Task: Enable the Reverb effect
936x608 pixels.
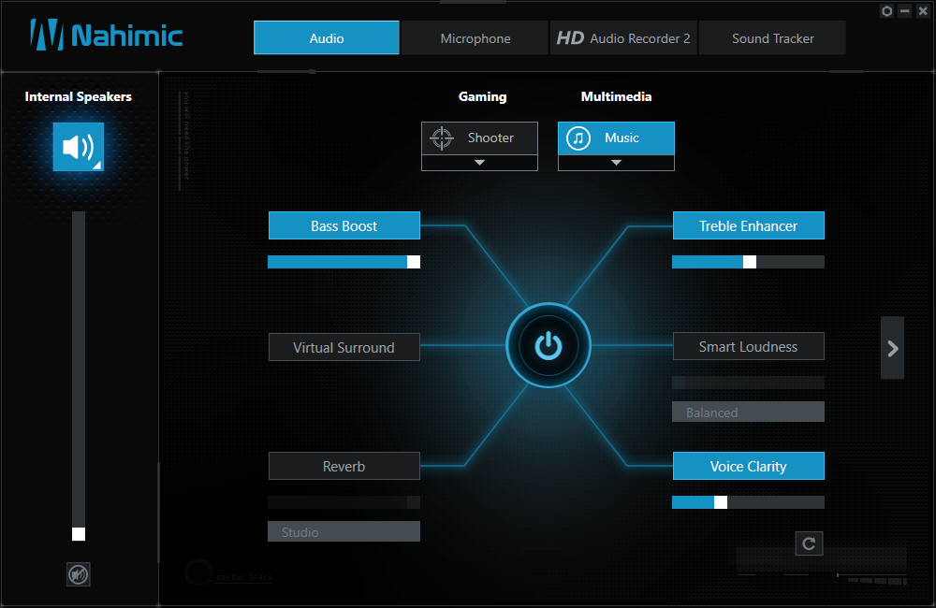Action: pyautogui.click(x=344, y=466)
